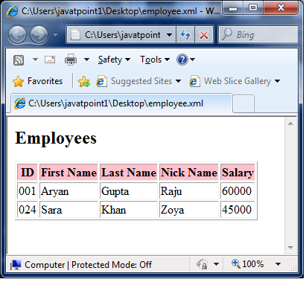Open the security status dropdown arrow
The height and width of the screenshot is (285, 306).
tap(216, 264)
